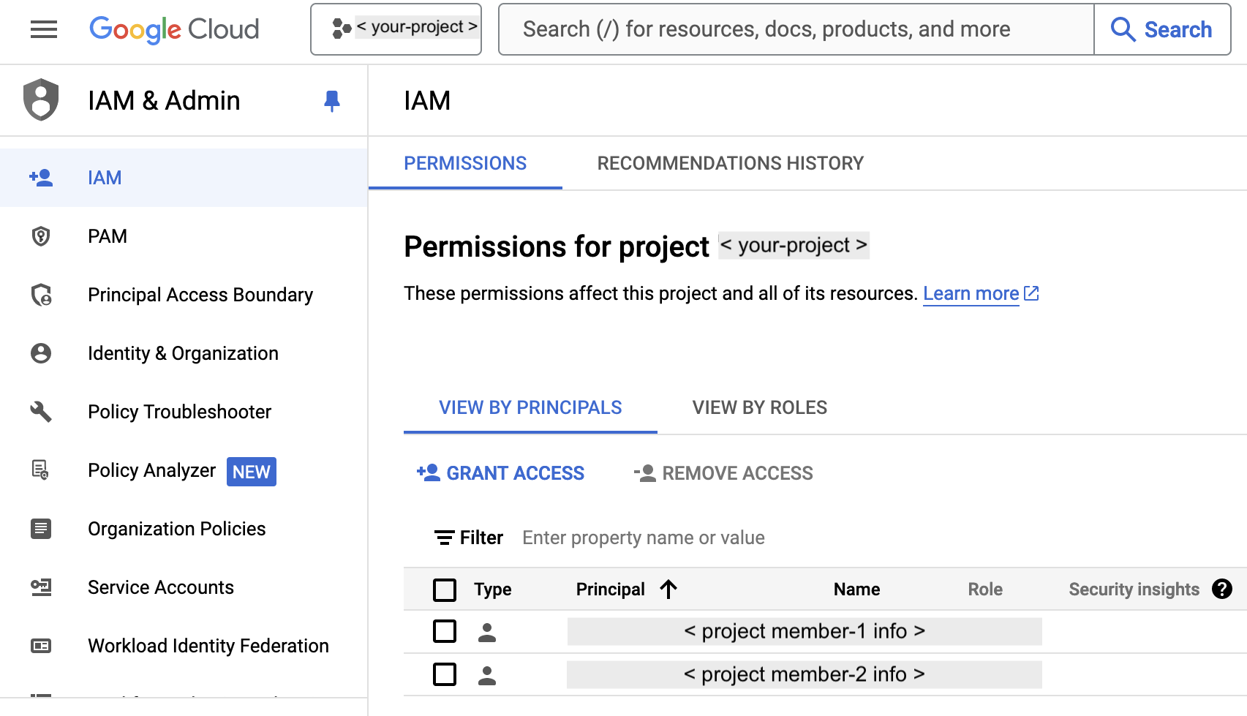The width and height of the screenshot is (1247, 716).
Task: Check the box for project member-2
Action: (445, 674)
